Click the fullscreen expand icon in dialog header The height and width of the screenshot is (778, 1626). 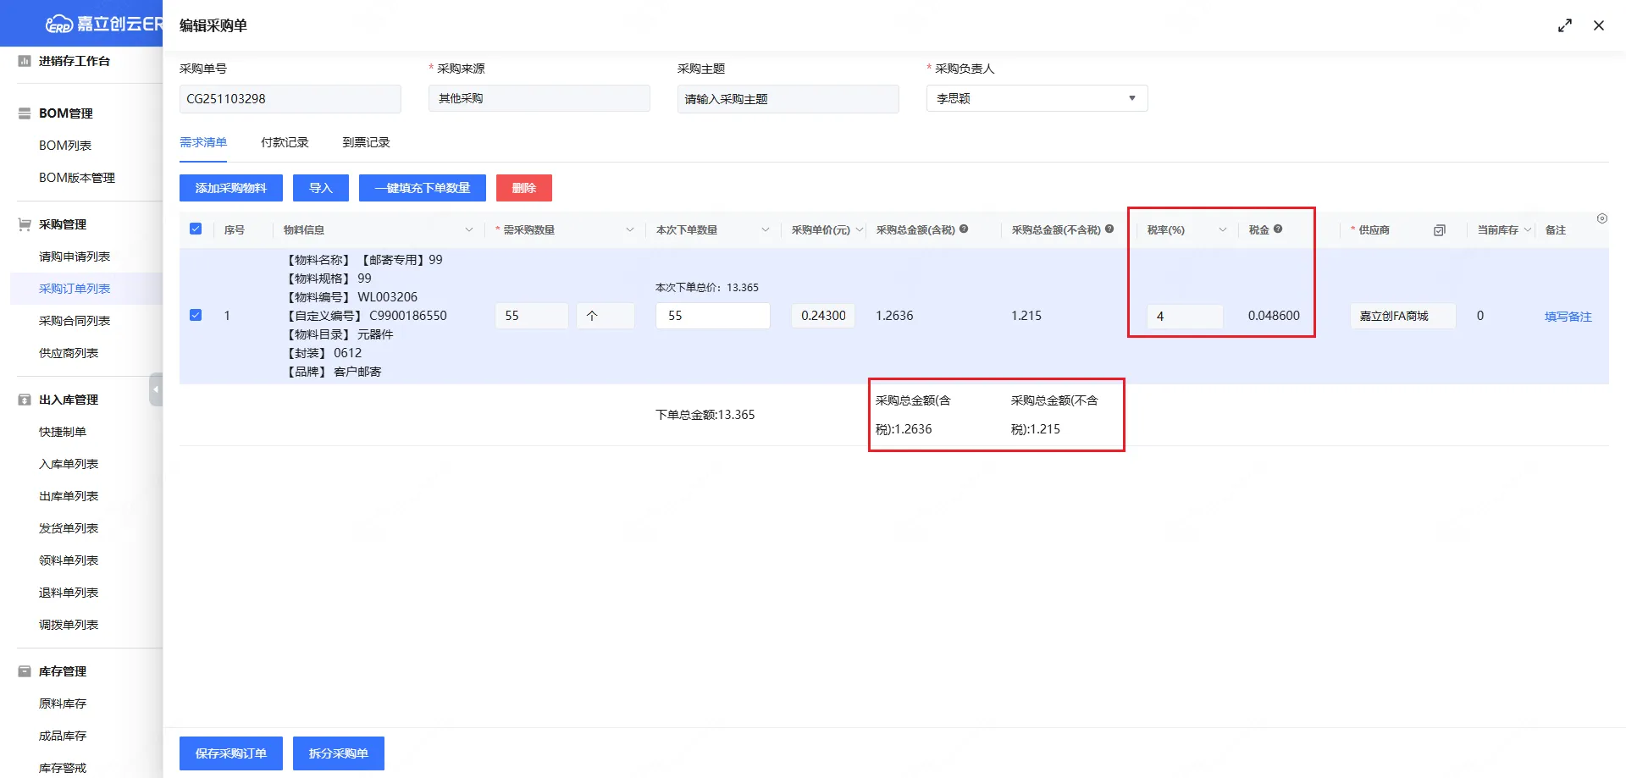click(1564, 25)
